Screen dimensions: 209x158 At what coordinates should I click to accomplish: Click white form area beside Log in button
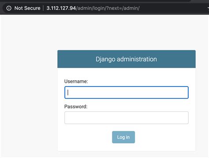click(162, 137)
